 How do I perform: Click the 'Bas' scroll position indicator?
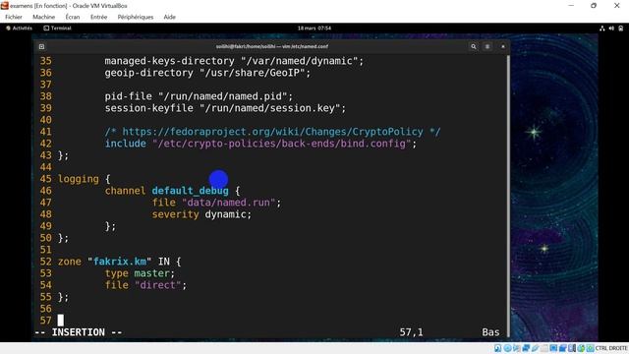[x=490, y=332]
